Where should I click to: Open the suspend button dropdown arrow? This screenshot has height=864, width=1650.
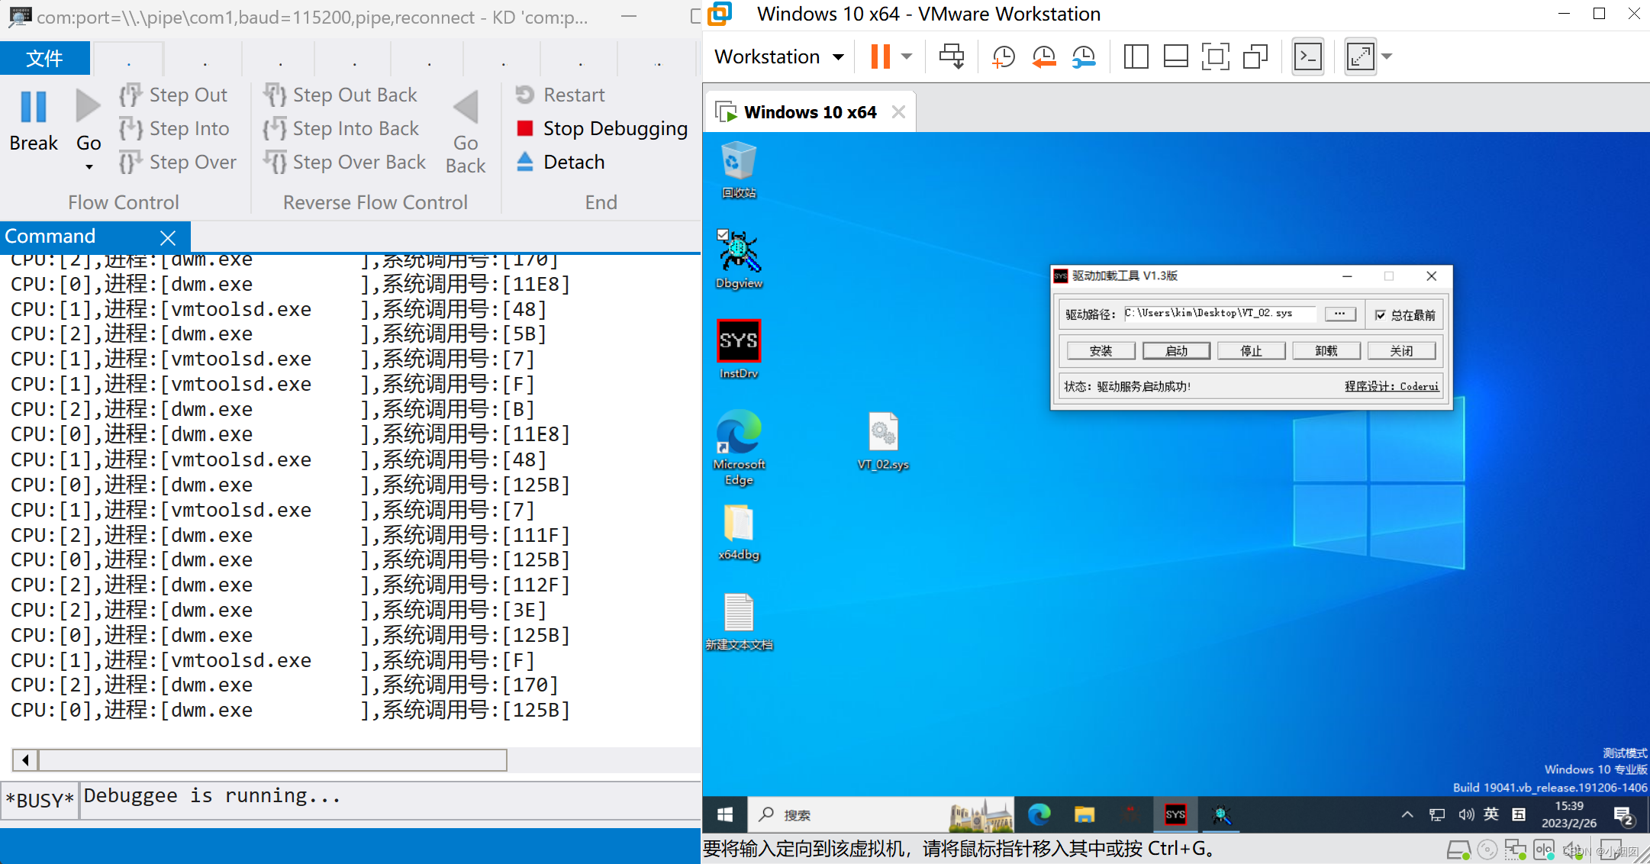tap(905, 56)
